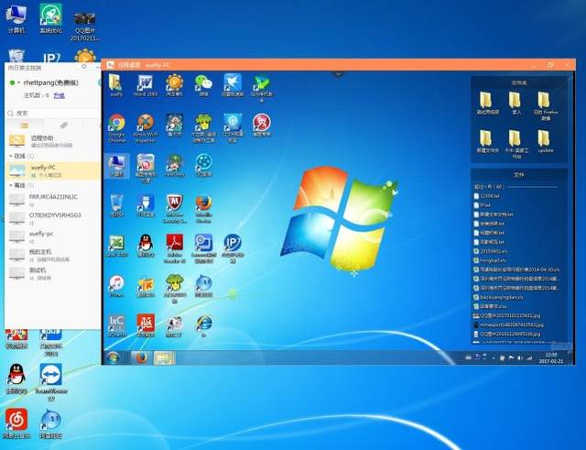Open Firefox from the remote taskbar
Image resolution: width=586 pixels, height=450 pixels.
click(x=141, y=358)
